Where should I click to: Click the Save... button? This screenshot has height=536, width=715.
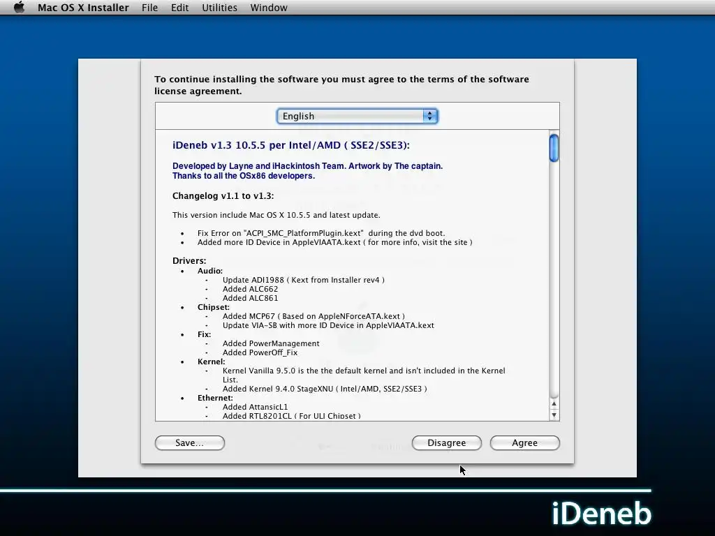[190, 442]
